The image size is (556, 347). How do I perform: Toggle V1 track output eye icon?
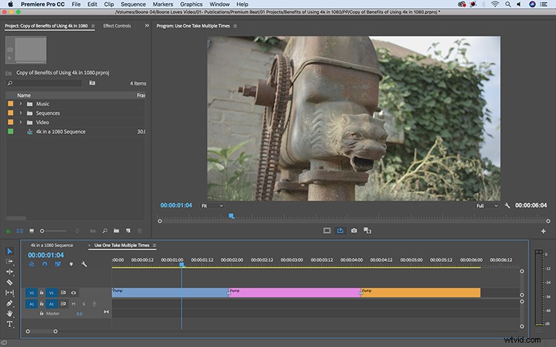73,293
